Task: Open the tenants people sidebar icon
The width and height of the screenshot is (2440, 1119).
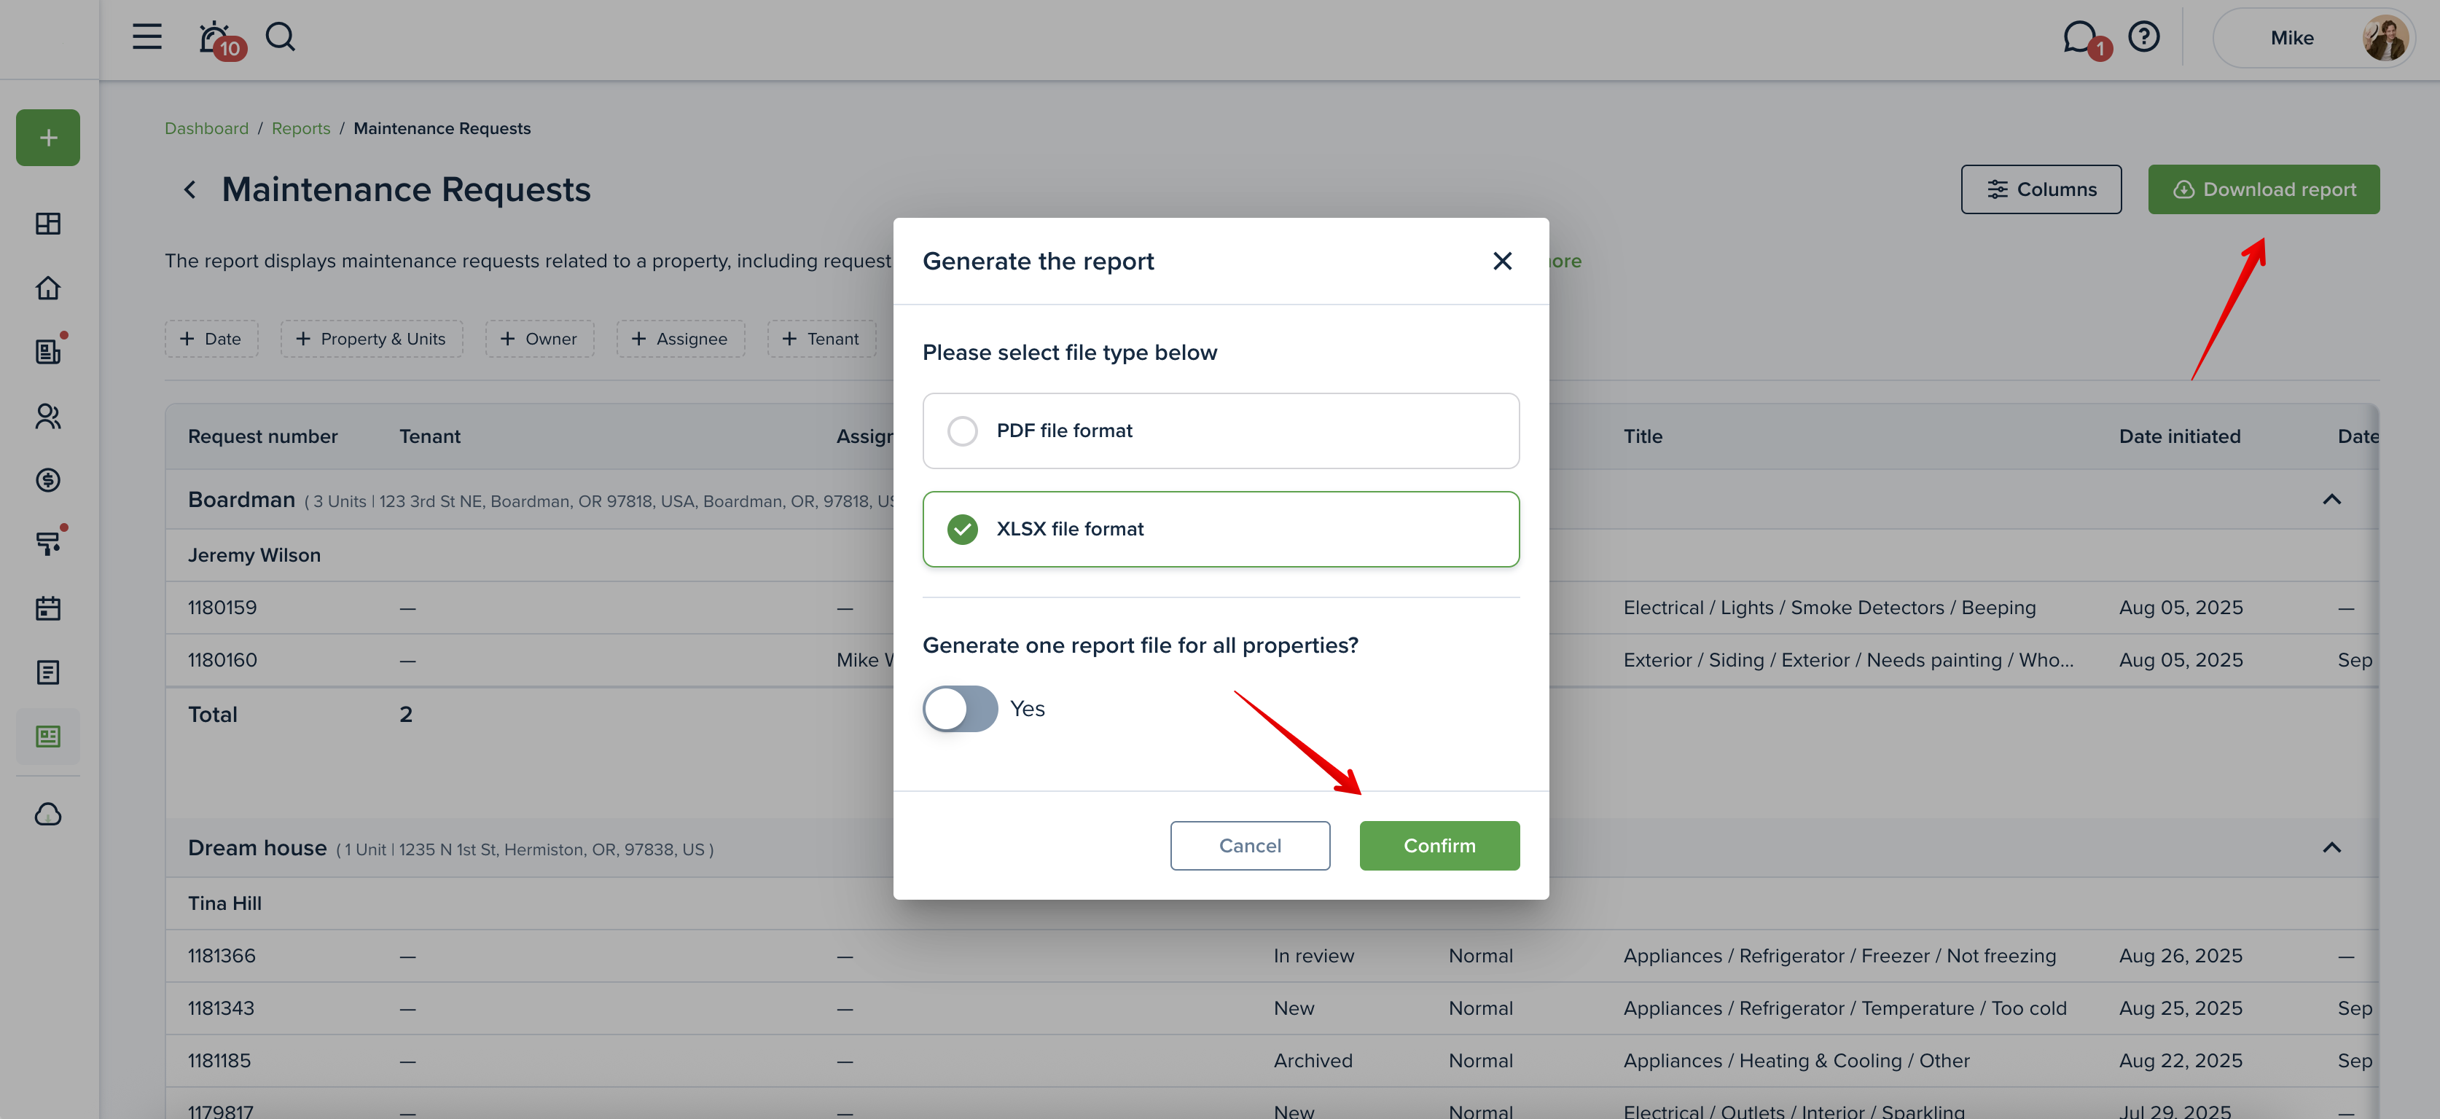Action: pos(48,415)
